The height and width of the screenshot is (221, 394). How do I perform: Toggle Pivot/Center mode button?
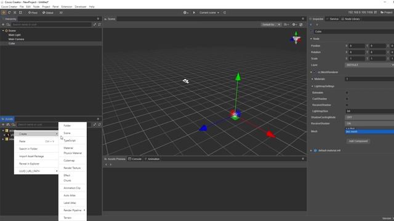pyautogui.click(x=33, y=12)
